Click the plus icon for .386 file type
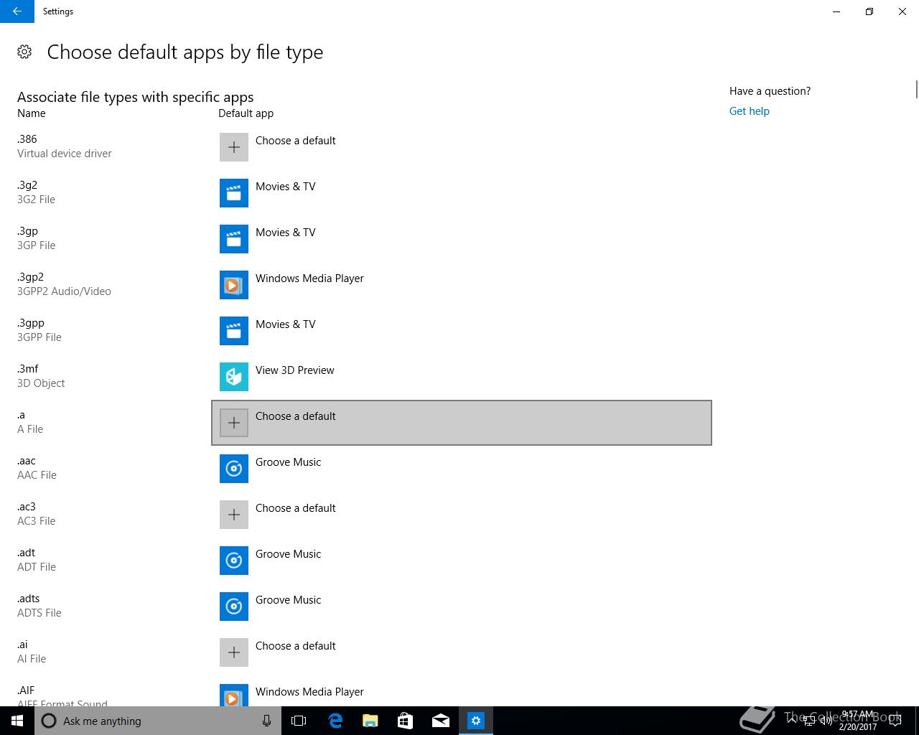This screenshot has height=735, width=919. click(x=234, y=147)
